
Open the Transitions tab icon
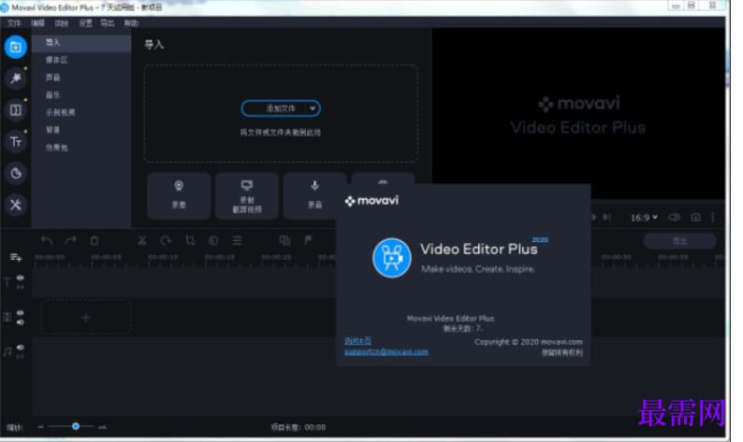click(16, 110)
